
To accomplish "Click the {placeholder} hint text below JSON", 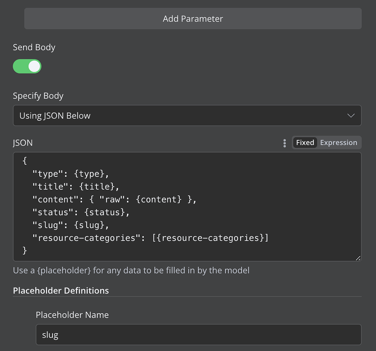I will (130, 270).
